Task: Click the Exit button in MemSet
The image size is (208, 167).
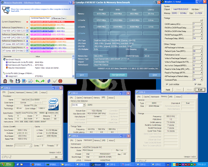Action: (200, 90)
